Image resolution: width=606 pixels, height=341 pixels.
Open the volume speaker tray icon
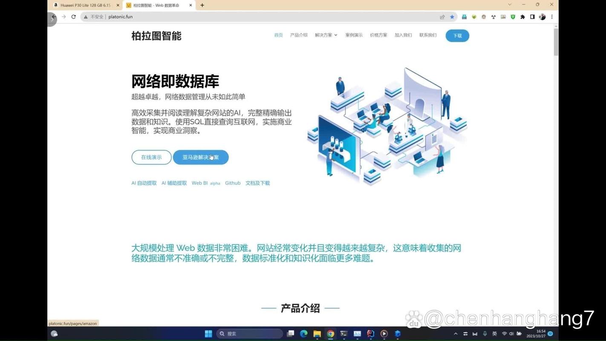pyautogui.click(x=511, y=334)
